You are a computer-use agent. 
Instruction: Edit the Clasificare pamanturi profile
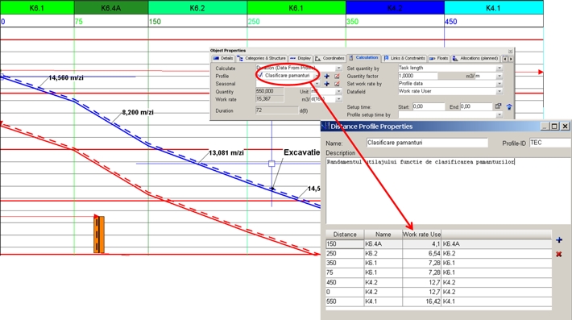coord(337,77)
